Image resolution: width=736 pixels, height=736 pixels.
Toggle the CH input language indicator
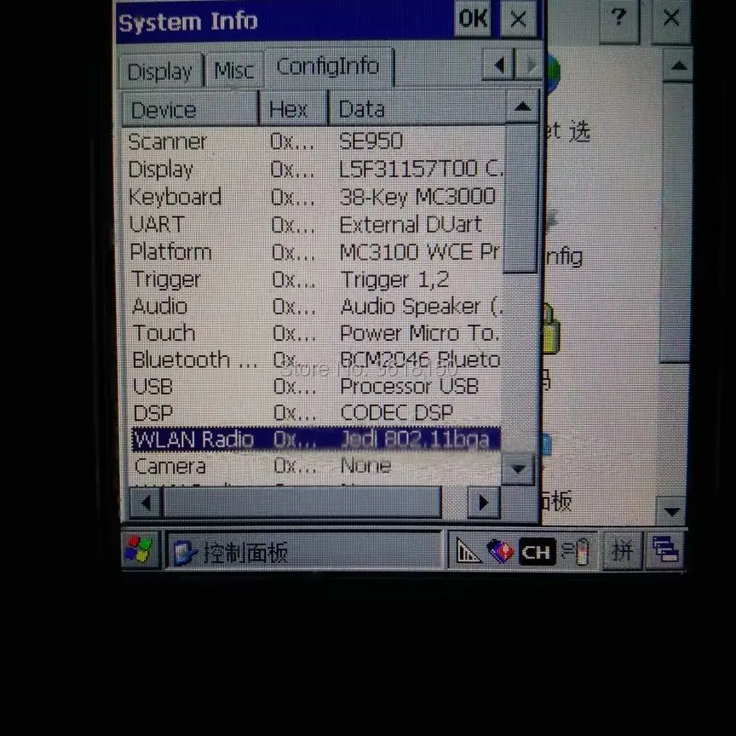(x=537, y=551)
